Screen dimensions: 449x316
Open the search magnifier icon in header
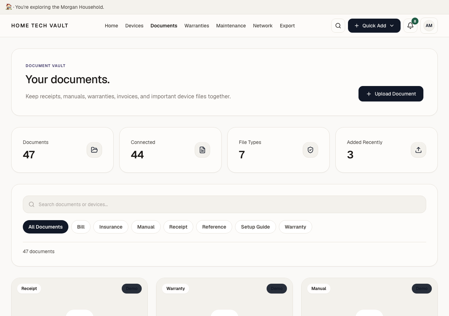(338, 26)
